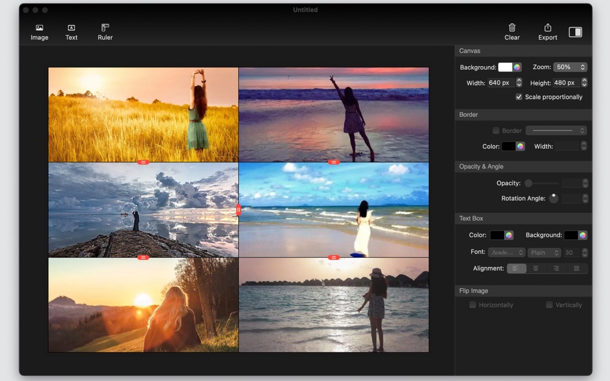Open Text Box Background color wheel
610x381 pixels.
[582, 235]
